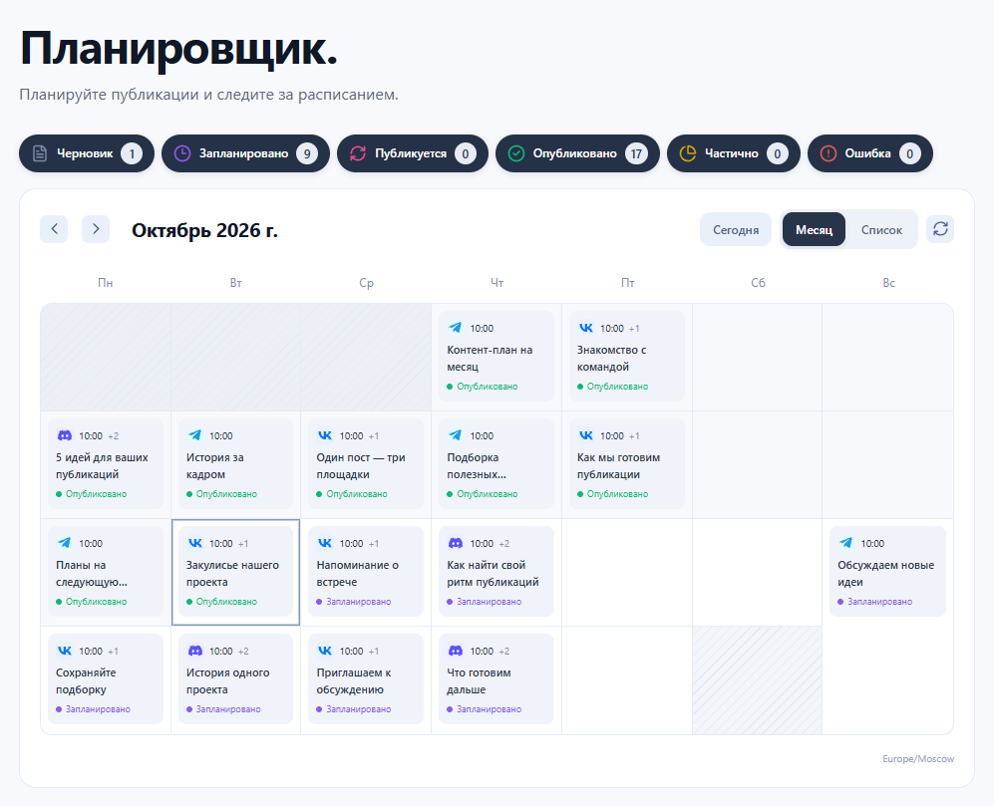The height and width of the screenshot is (806, 994).
Task: Go to the next month using the right chevron
Action: point(96,229)
